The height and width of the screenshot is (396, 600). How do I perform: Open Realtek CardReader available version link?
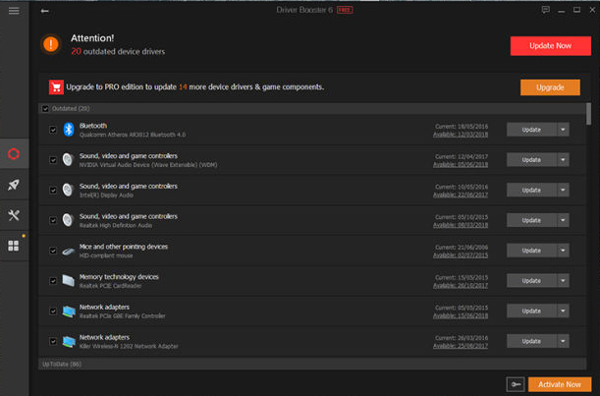point(461,286)
